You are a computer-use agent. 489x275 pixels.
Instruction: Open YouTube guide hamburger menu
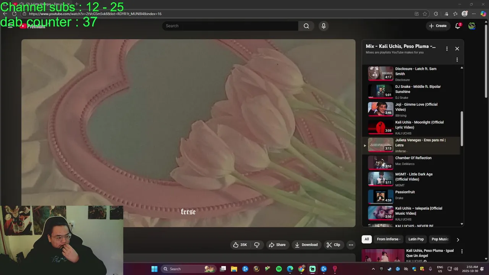click(x=10, y=26)
